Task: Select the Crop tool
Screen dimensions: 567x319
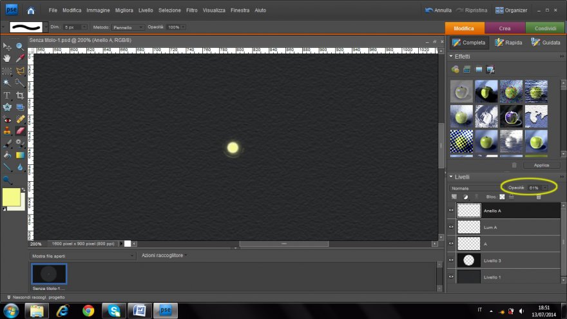Action: (20, 95)
